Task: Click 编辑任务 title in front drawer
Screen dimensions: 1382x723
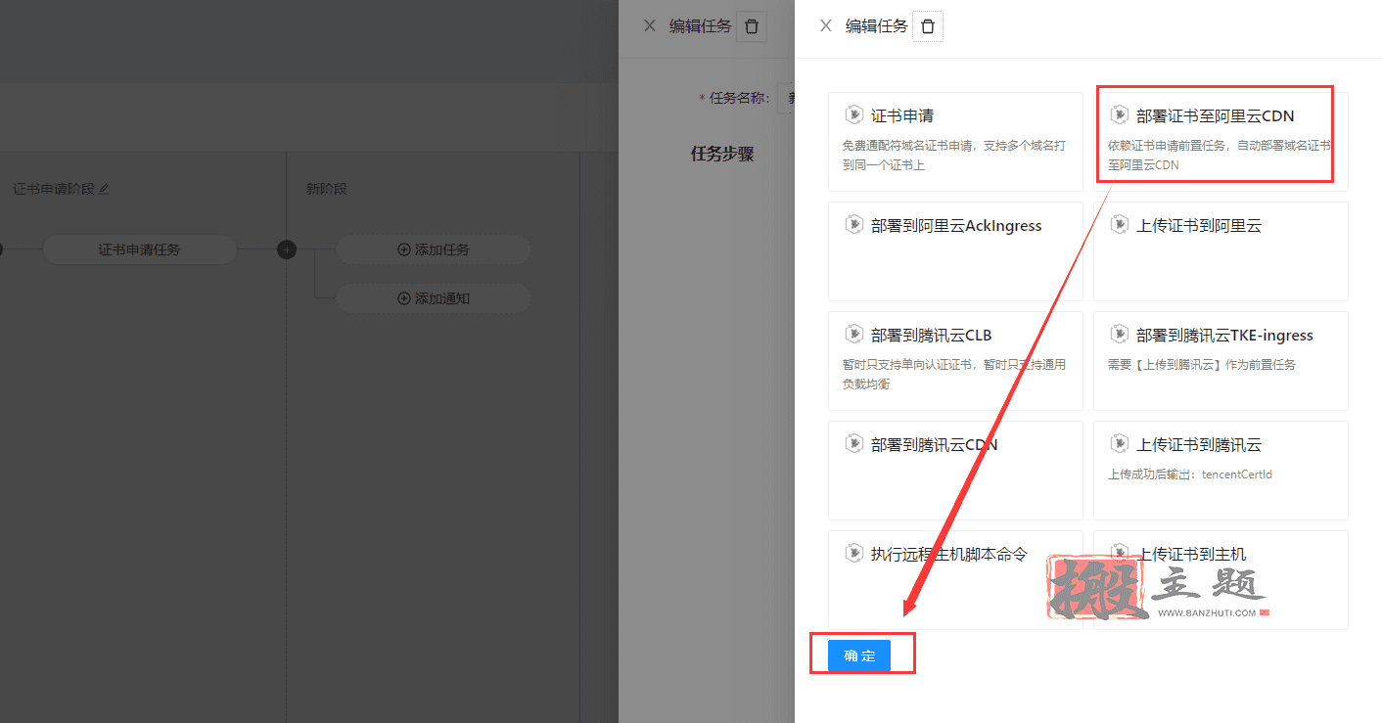Action: [877, 26]
